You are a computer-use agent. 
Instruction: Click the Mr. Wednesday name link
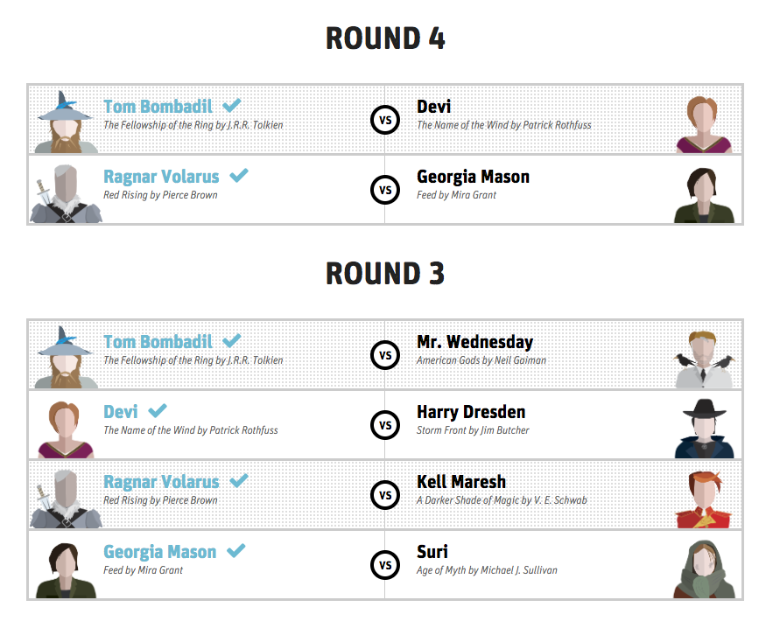[x=475, y=342]
